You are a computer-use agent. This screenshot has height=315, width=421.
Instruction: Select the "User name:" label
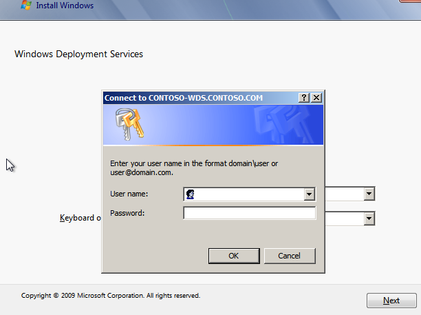(x=129, y=195)
